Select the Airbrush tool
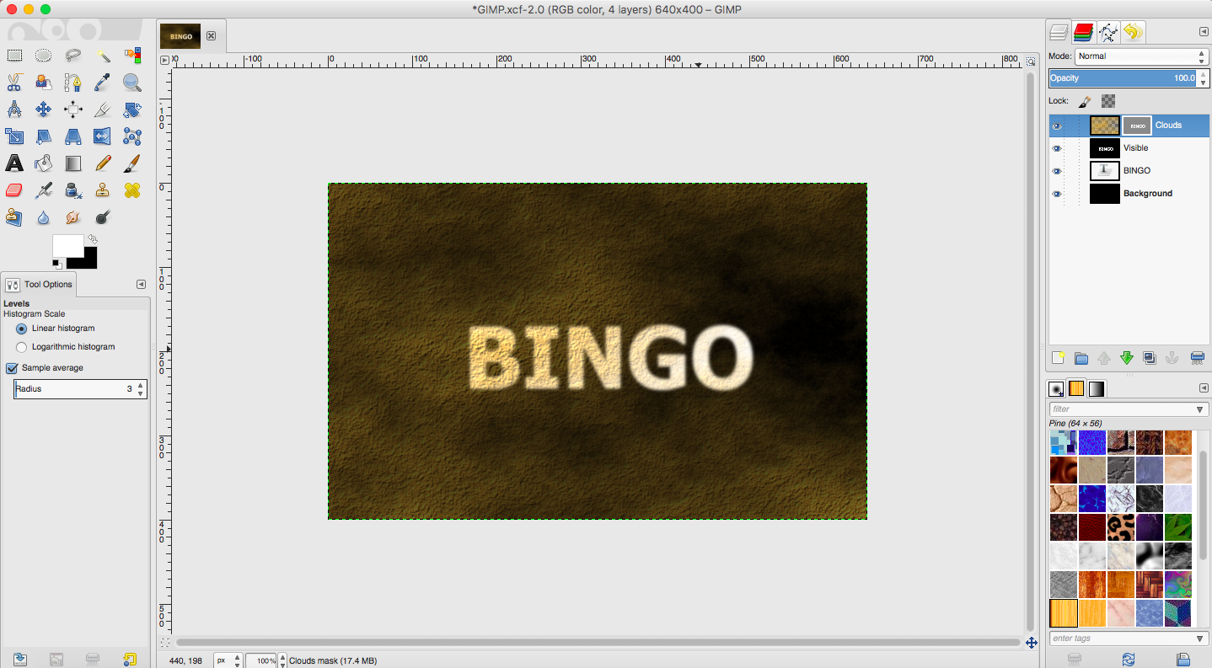 tap(44, 190)
